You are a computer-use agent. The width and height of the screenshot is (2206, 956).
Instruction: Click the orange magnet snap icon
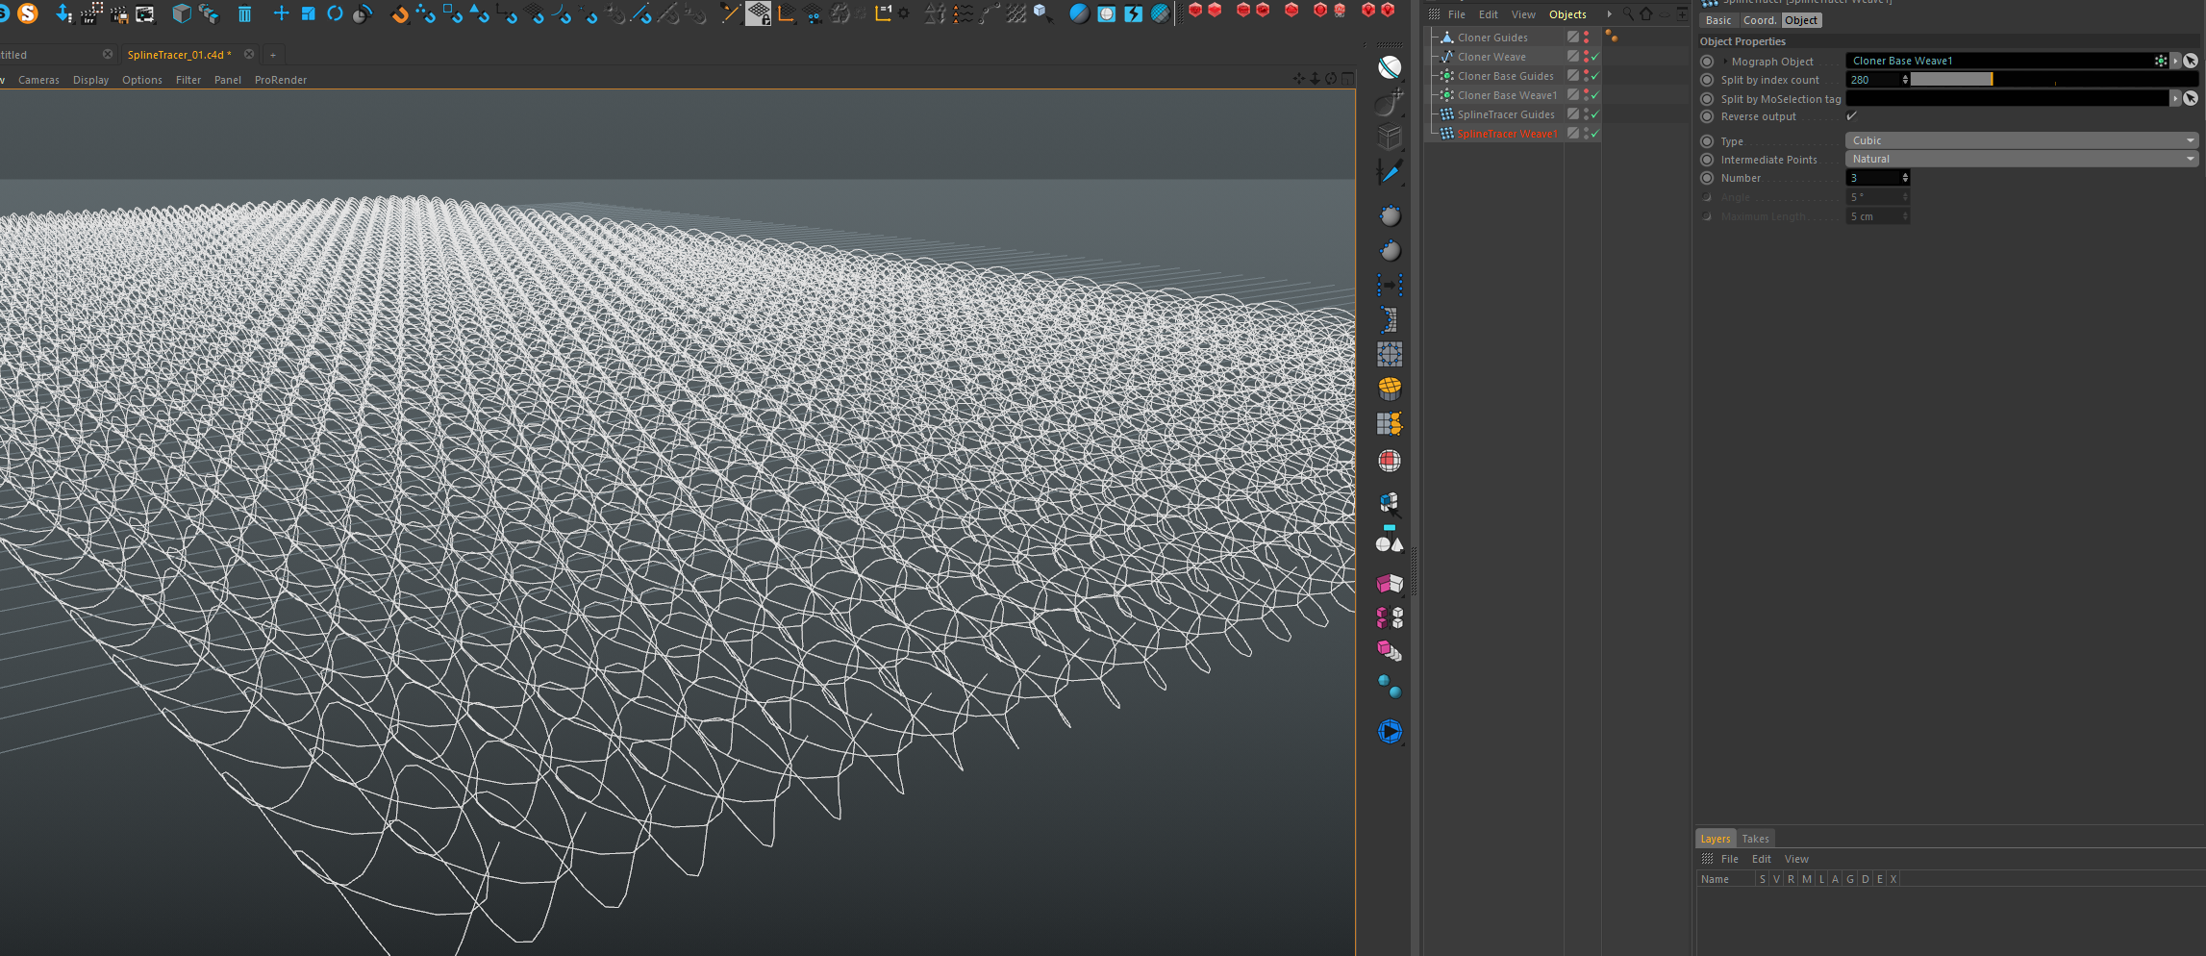point(399,13)
